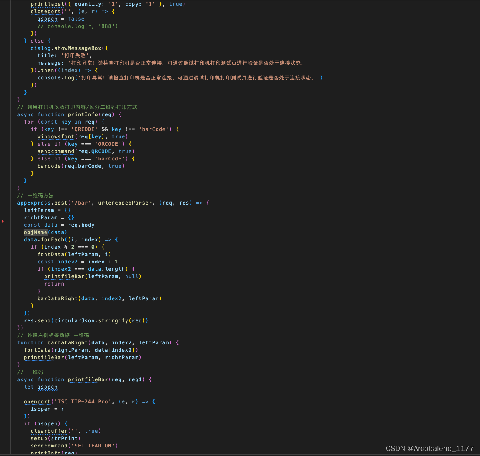This screenshot has width=480, height=456.
Task: Click the barDataRight(data, index2, leftParam) call inside forEach
Action: coord(100,298)
